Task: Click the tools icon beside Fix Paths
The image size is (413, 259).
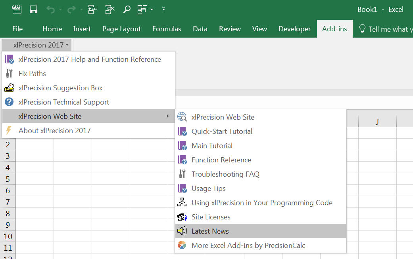Action: 9,73
